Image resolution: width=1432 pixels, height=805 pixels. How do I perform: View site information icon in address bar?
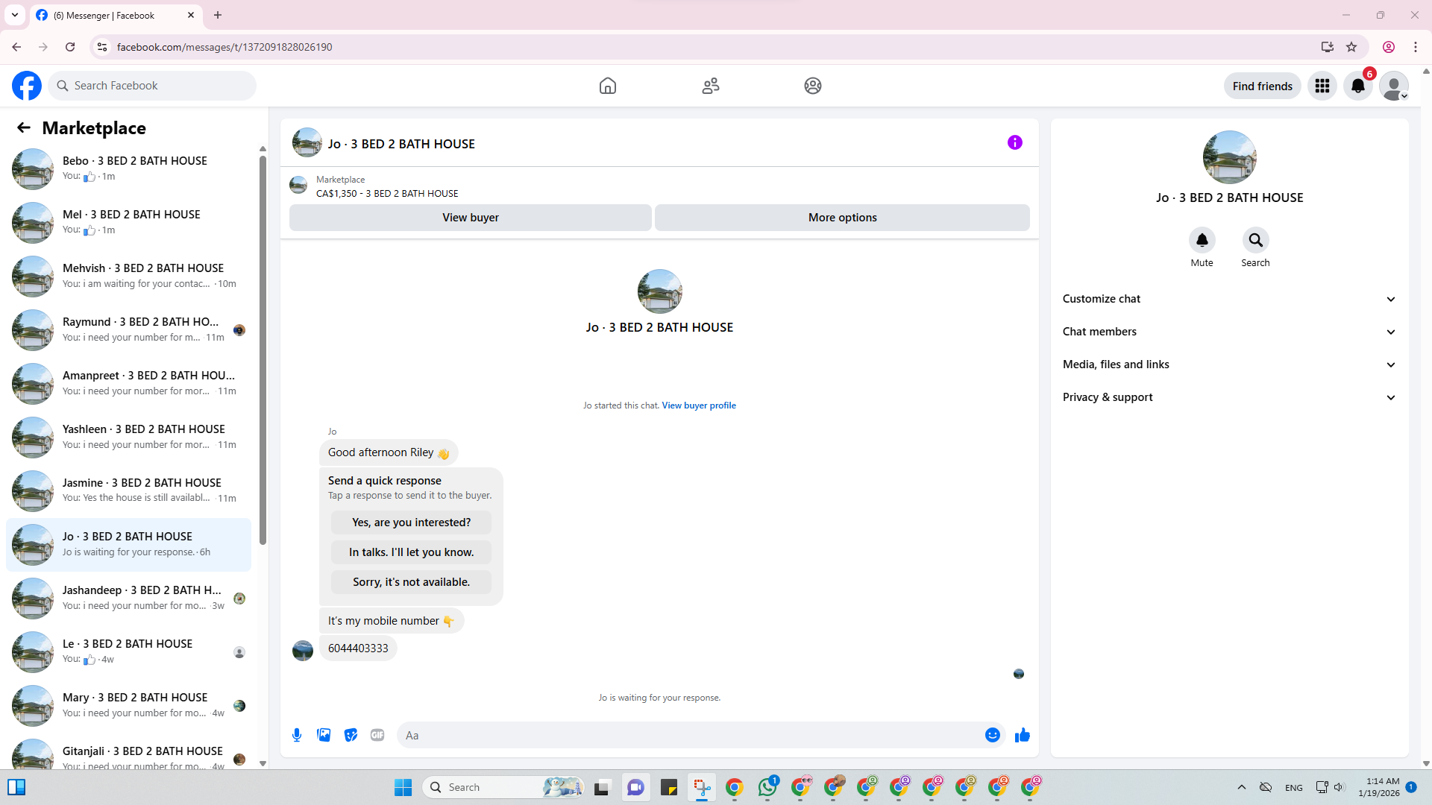tap(102, 47)
